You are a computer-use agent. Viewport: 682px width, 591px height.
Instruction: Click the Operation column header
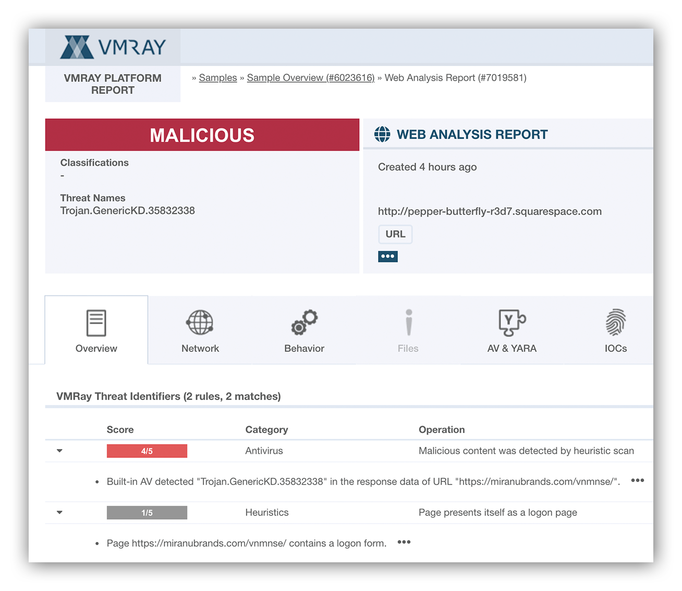click(x=442, y=430)
